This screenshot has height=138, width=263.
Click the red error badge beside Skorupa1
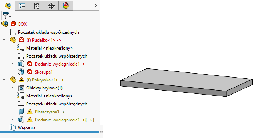click(x=30, y=72)
